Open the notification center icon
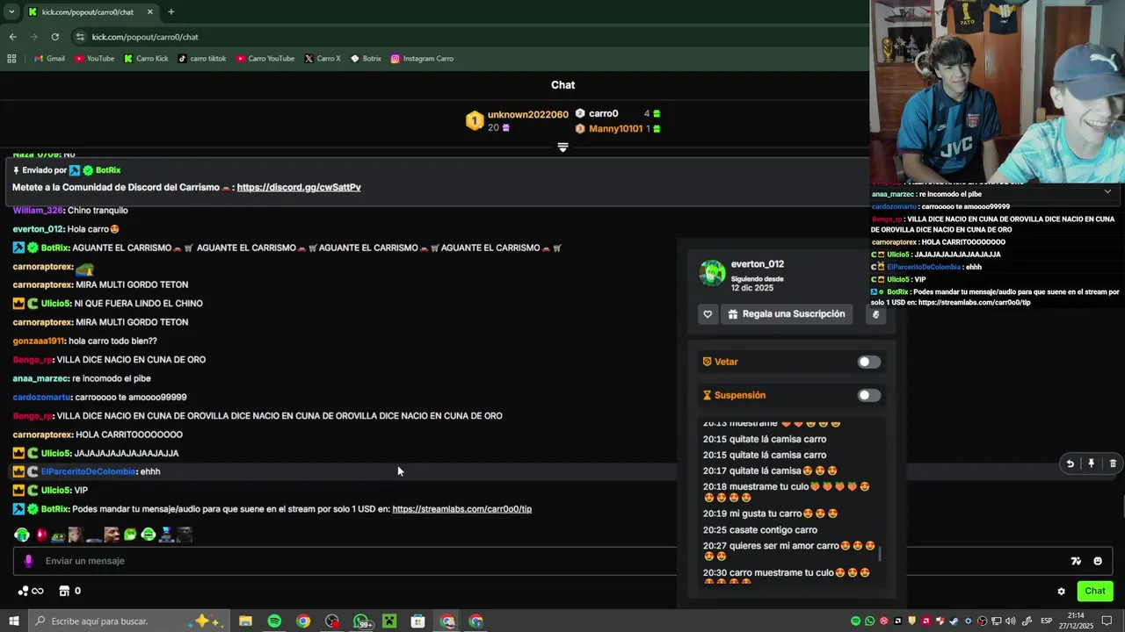Screen dimensions: 1125x632 tap(1107, 621)
